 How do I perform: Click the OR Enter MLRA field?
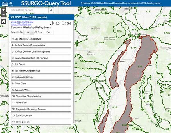point(49,32)
